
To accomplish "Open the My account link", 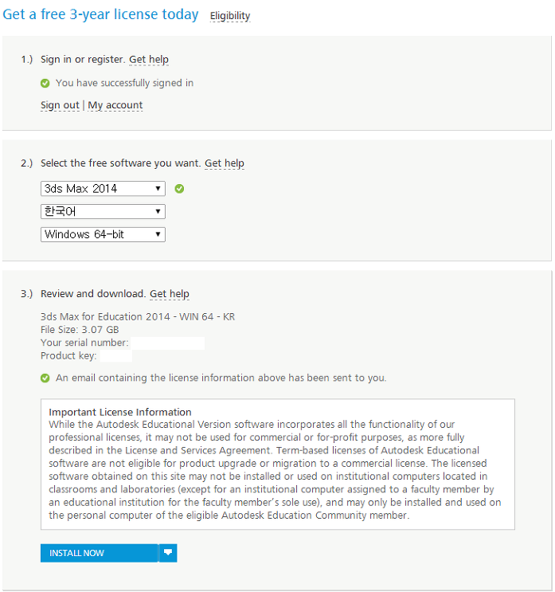I will click(115, 105).
